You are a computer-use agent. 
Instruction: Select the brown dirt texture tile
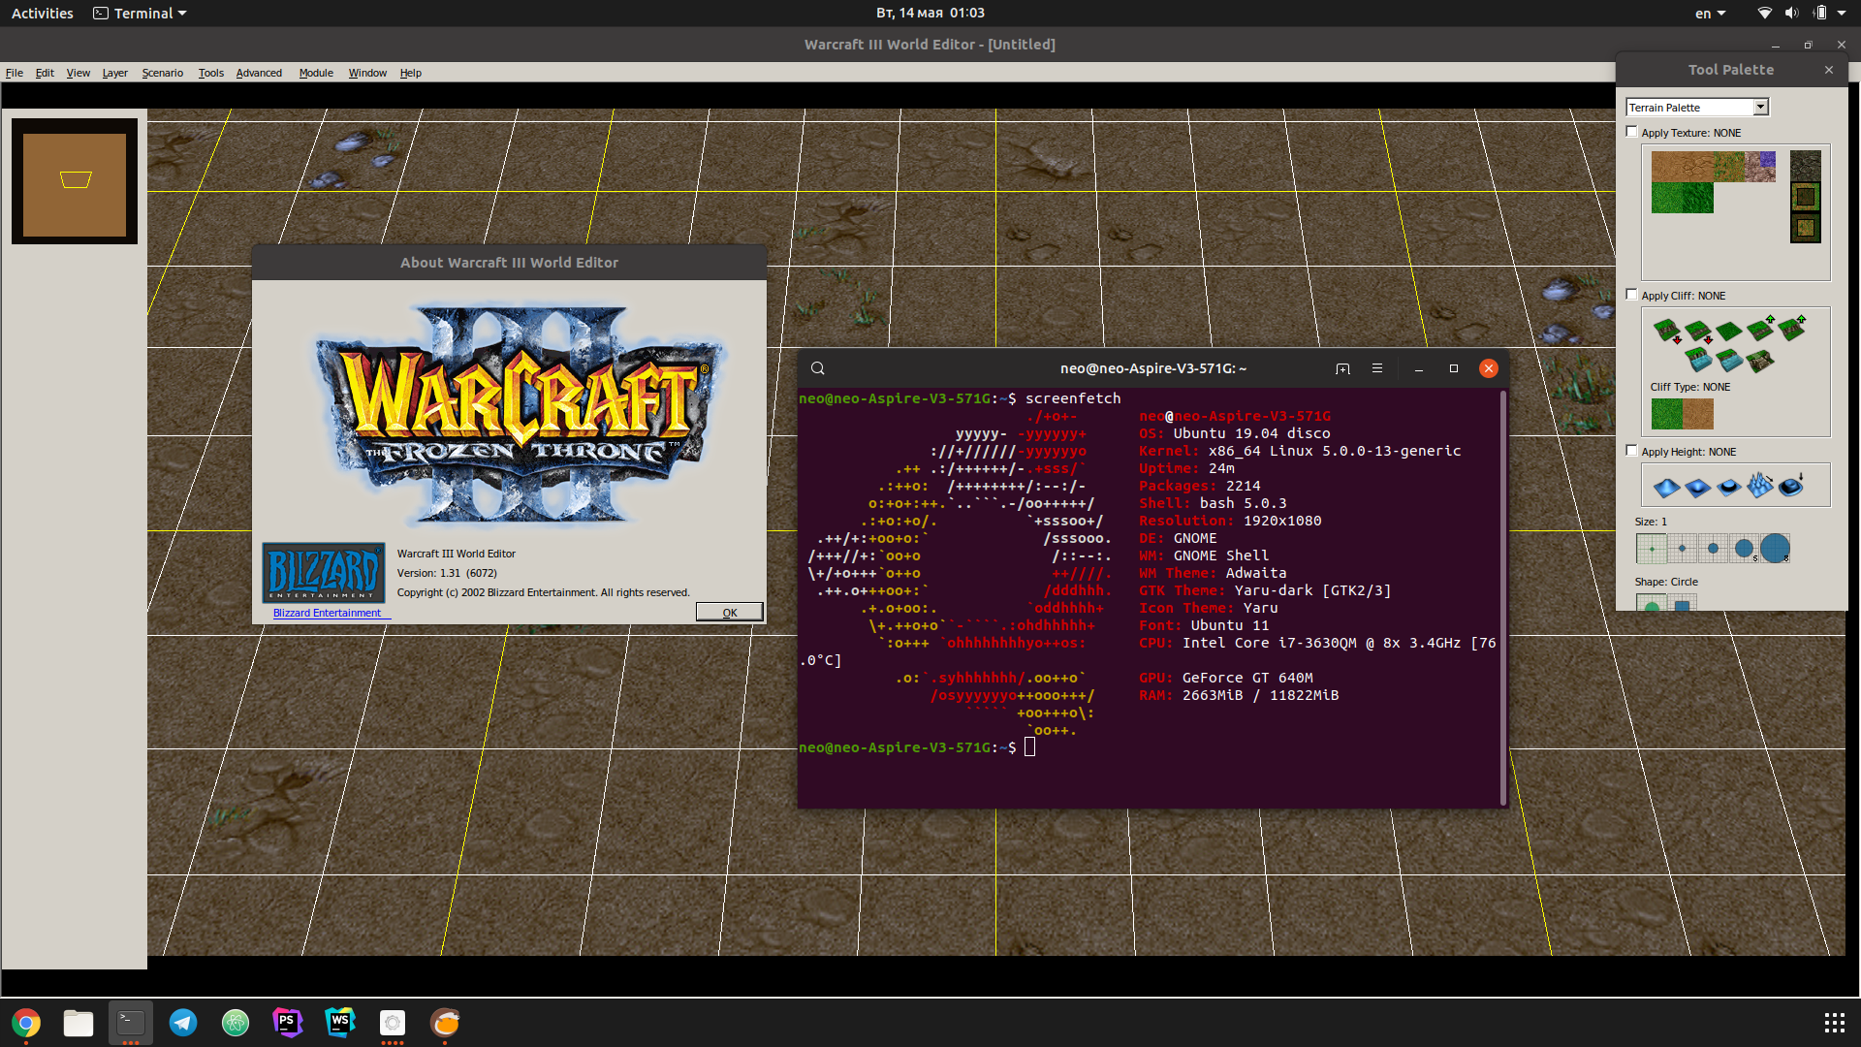(x=1667, y=167)
